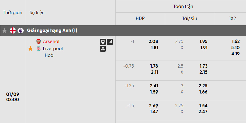This screenshot has height=123, width=246.
Task: Select the Tài/Xỉu column header
Action: [x=189, y=18]
